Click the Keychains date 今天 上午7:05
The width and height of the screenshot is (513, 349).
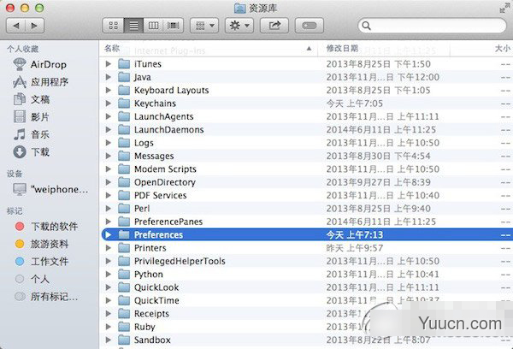tap(354, 104)
